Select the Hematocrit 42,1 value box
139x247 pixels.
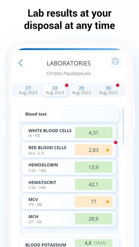click(x=94, y=184)
